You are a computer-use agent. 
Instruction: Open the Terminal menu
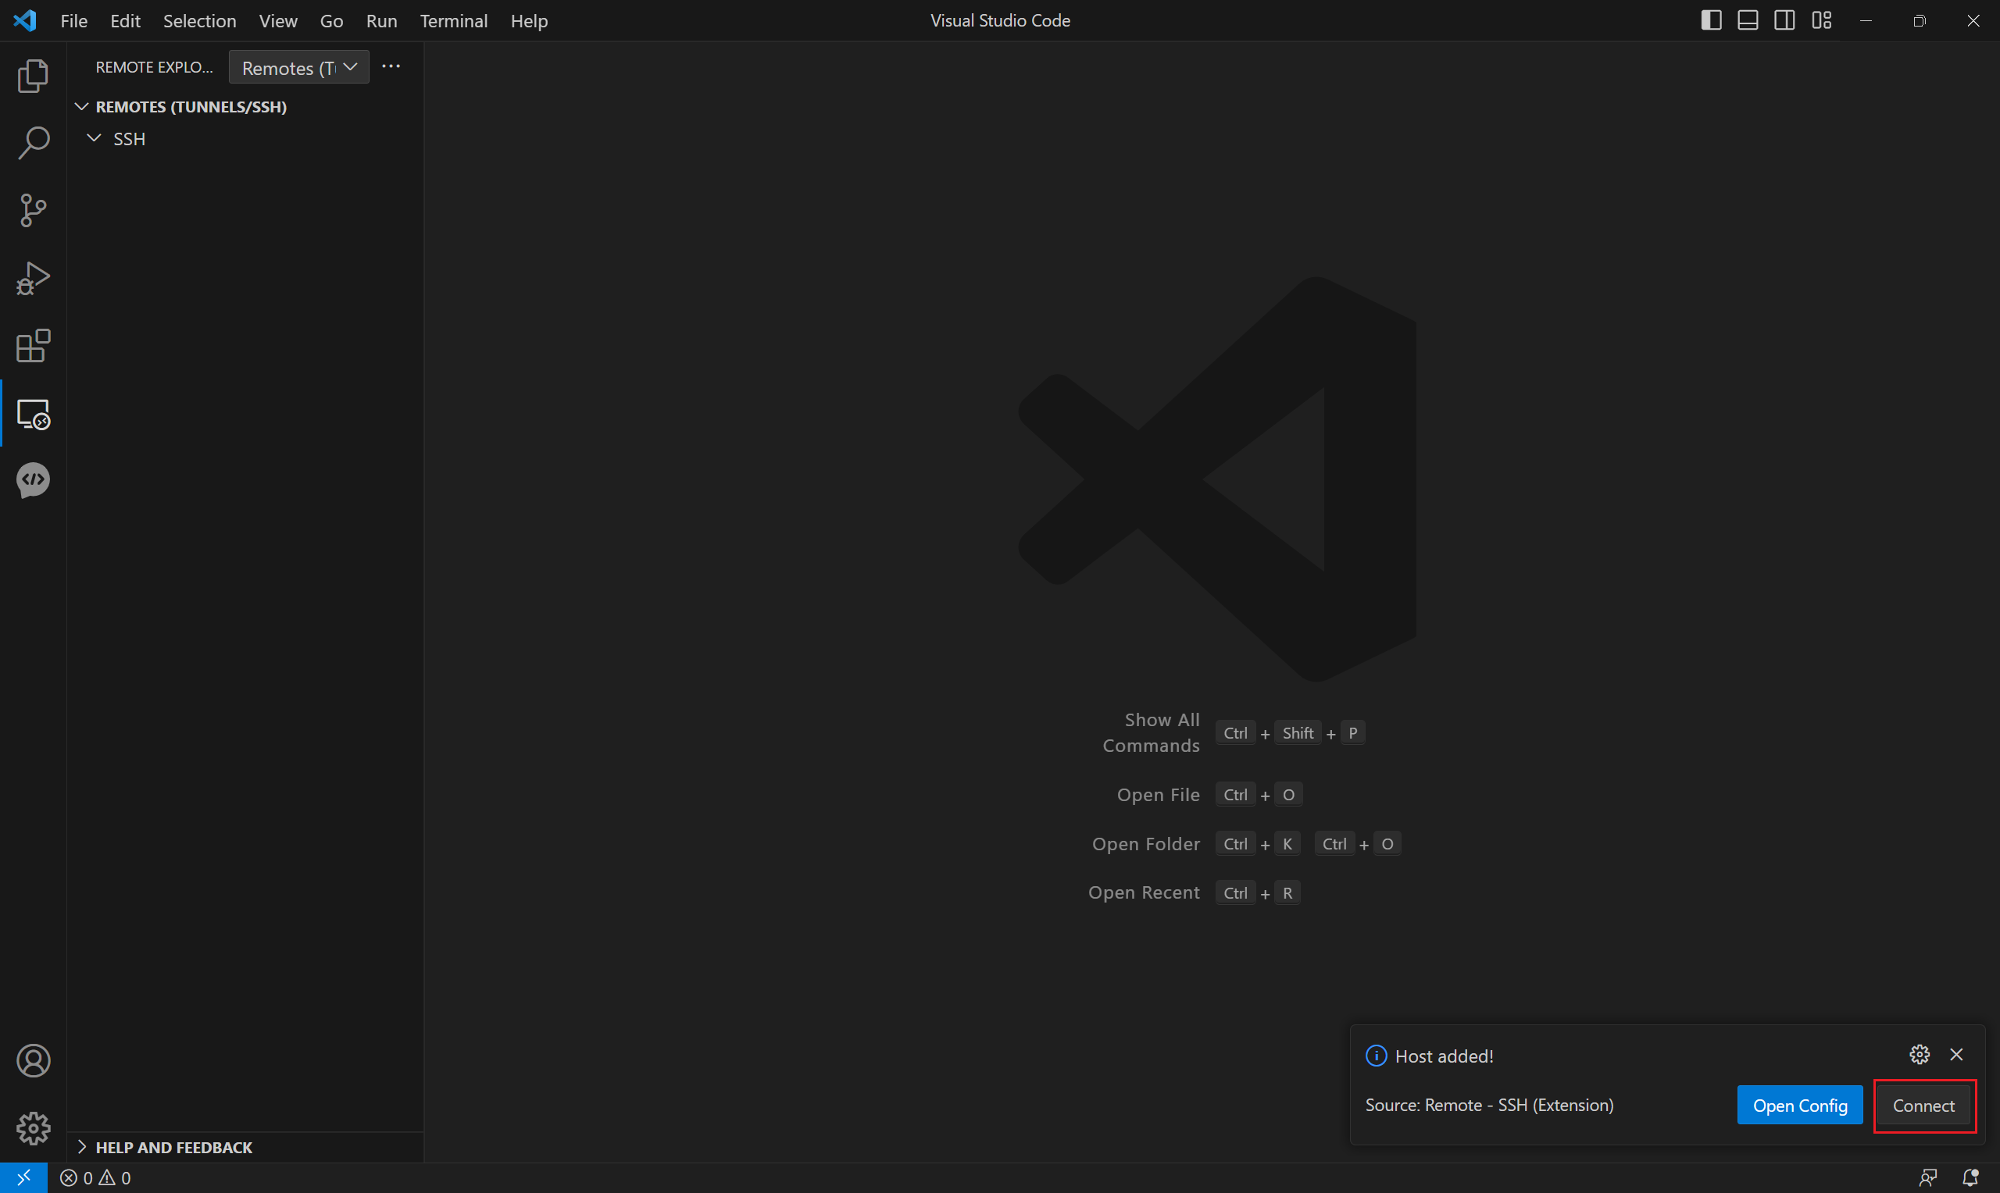pos(454,21)
